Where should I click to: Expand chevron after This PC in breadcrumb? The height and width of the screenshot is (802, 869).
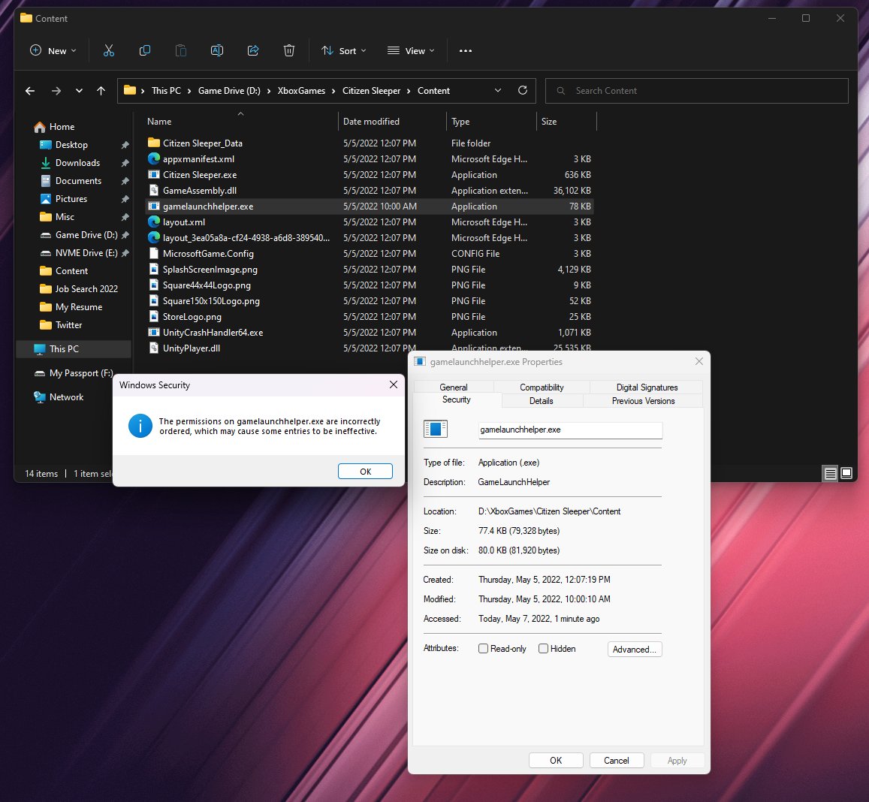coord(189,91)
